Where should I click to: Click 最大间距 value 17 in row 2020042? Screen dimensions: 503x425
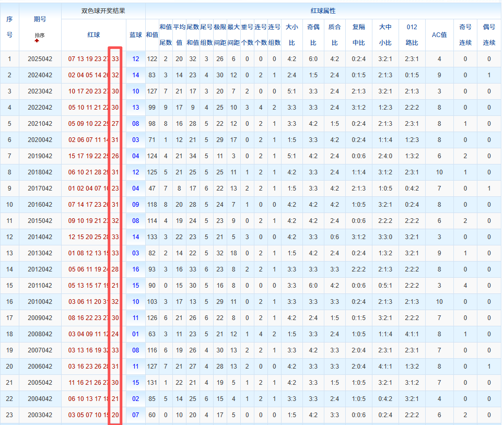tap(233, 140)
